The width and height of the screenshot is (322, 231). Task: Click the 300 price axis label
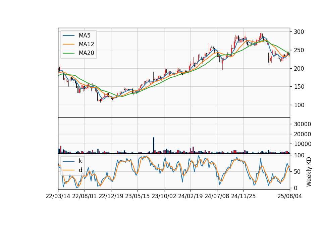[299, 32]
